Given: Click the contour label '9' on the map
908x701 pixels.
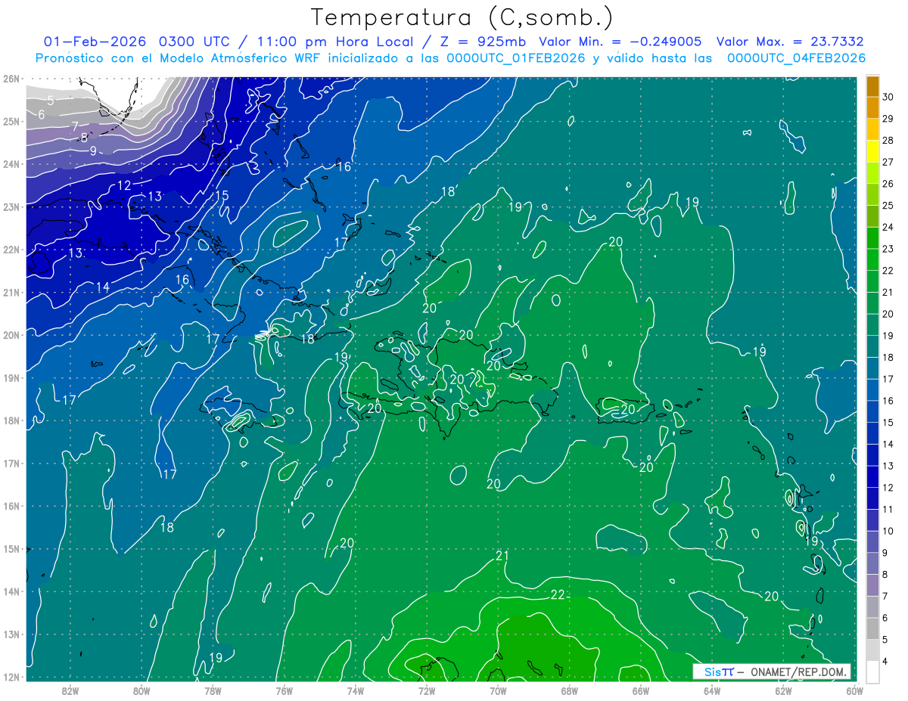Looking at the screenshot, I should (x=93, y=150).
